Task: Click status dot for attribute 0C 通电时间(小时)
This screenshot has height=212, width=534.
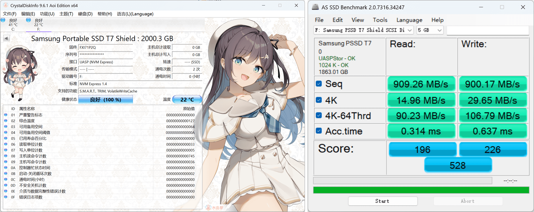Action: [6, 179]
